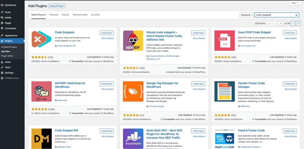This screenshot has width=304, height=149.
Task: Open Appearance in the sidebar menu
Action: click(11, 36)
